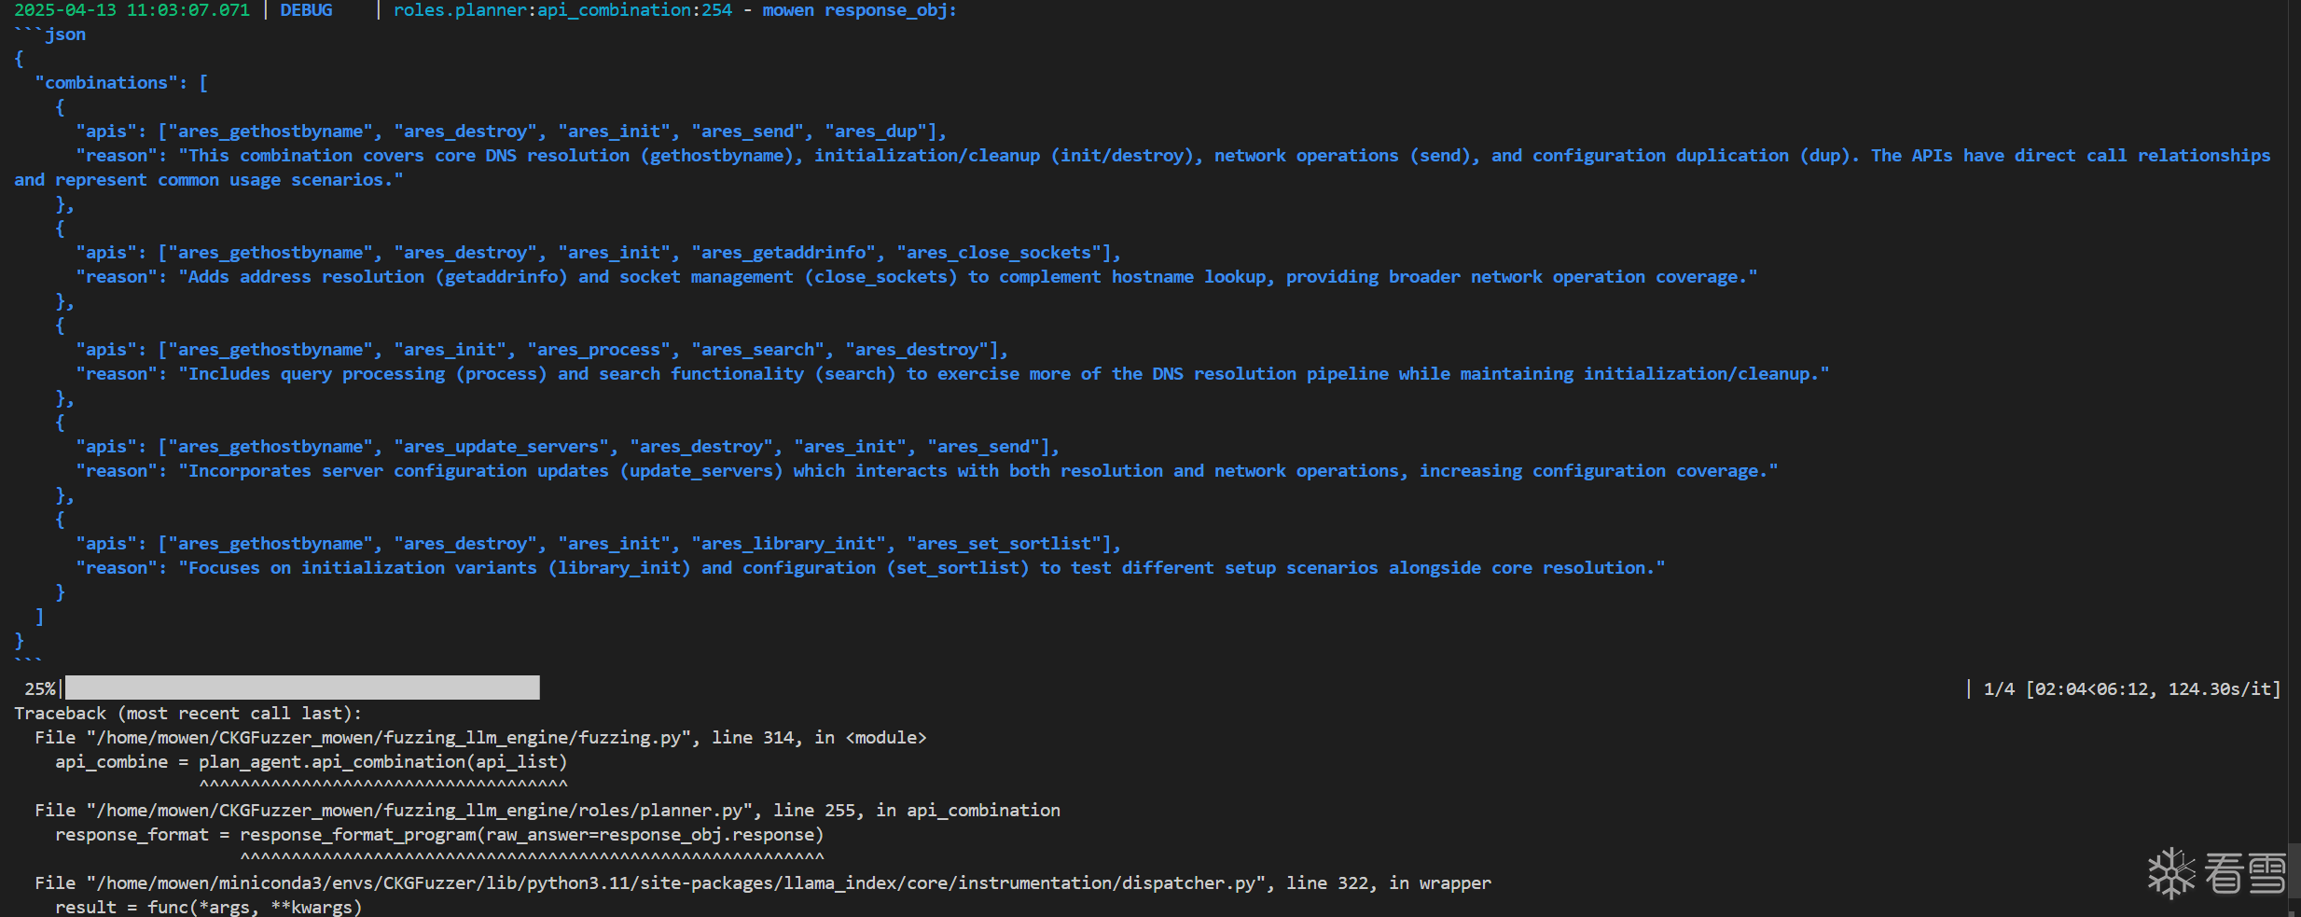Select the "combinations" JSON key
2301x917 pixels.
tap(106, 83)
